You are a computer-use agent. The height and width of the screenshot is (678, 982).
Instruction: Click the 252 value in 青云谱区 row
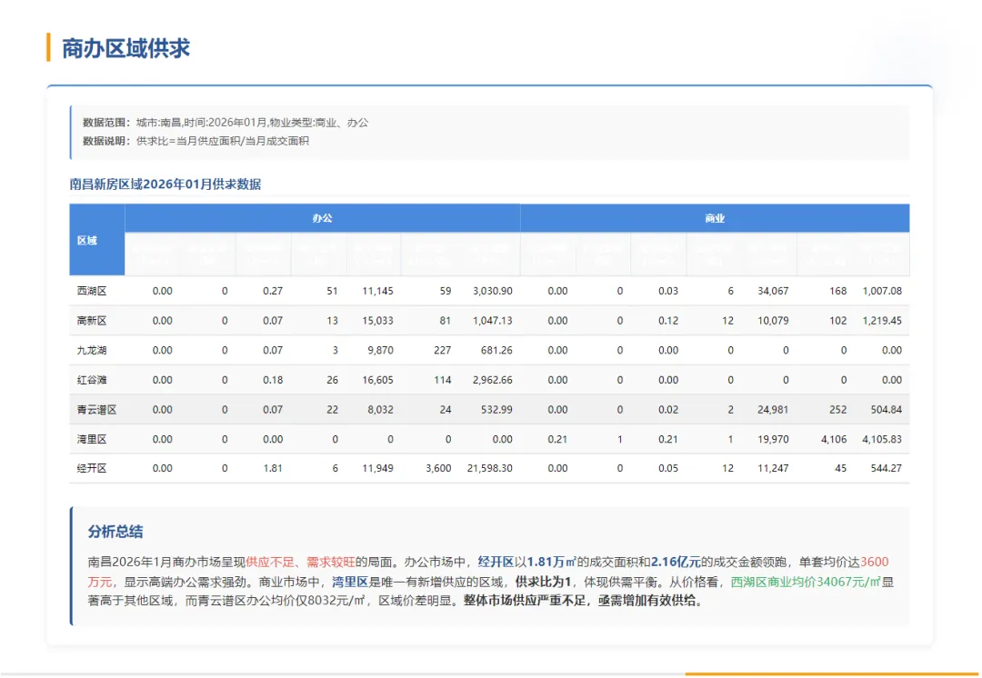click(x=838, y=409)
